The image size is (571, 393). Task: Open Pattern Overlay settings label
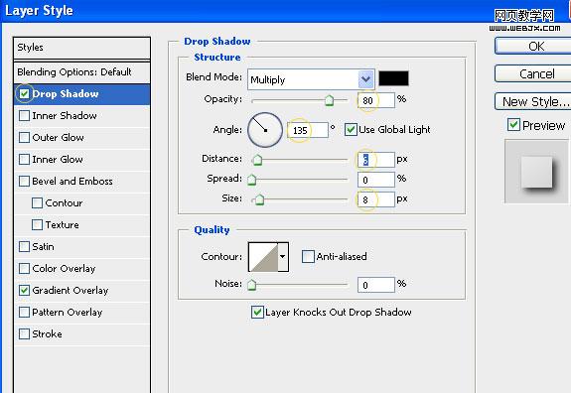[x=68, y=313]
